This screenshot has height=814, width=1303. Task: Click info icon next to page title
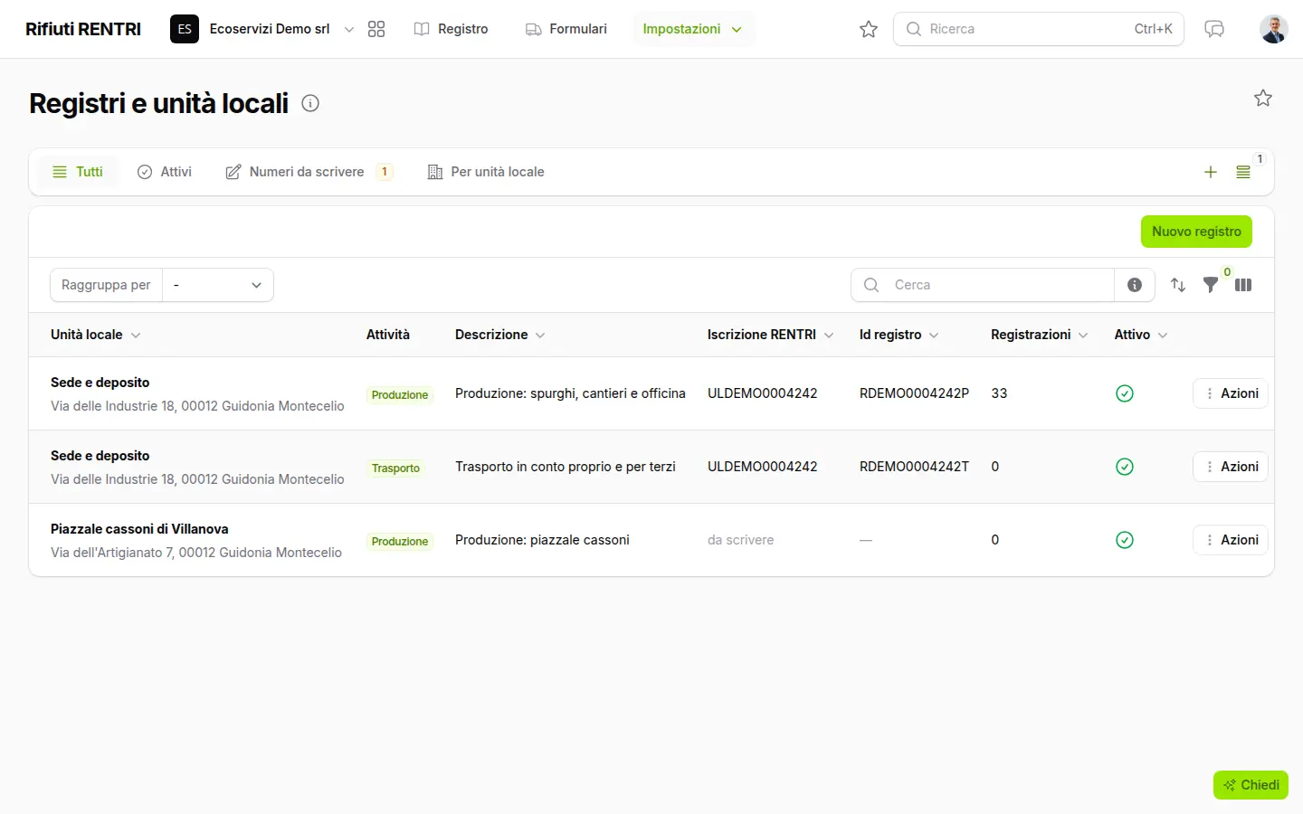coord(310,103)
